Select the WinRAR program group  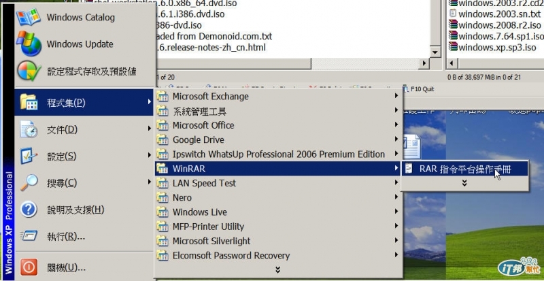(x=279, y=169)
